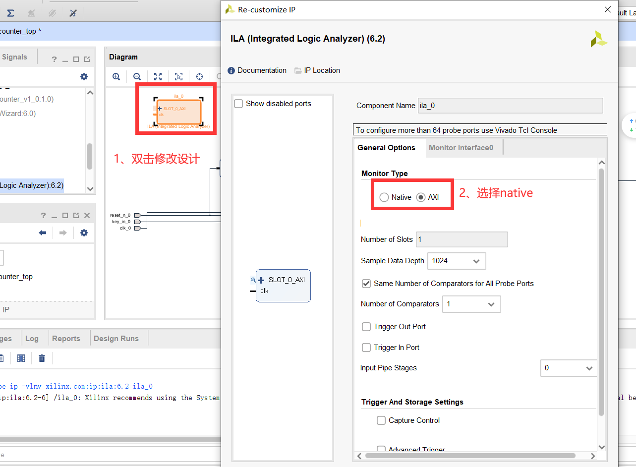The height and width of the screenshot is (467, 636).
Task: Click the options vertical scrollbar down arrow
Action: pos(601,447)
